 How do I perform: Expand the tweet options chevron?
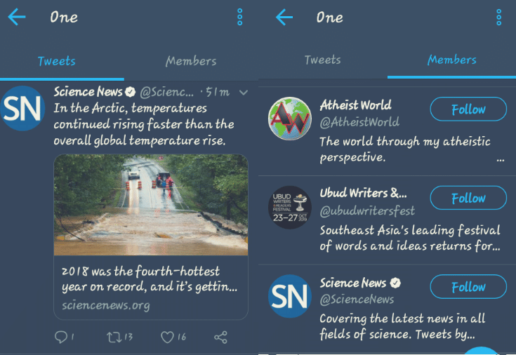pyautogui.click(x=243, y=93)
